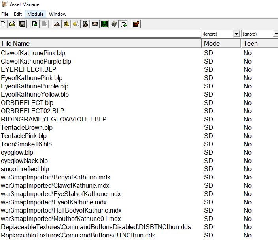The image size is (278, 243).
Task: Select EYEREFLECT.BLP file
Action: click(28, 70)
